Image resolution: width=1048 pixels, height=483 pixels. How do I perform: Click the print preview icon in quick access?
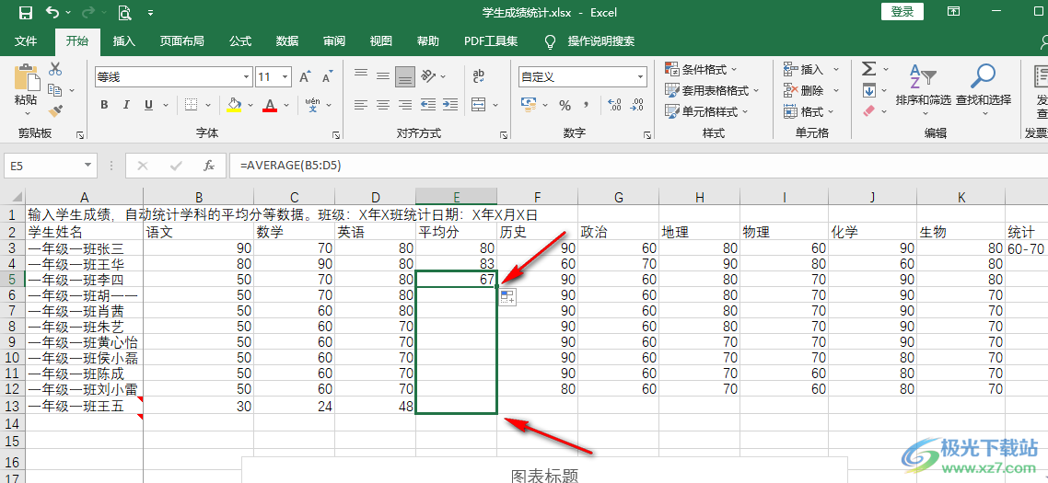pyautogui.click(x=123, y=12)
